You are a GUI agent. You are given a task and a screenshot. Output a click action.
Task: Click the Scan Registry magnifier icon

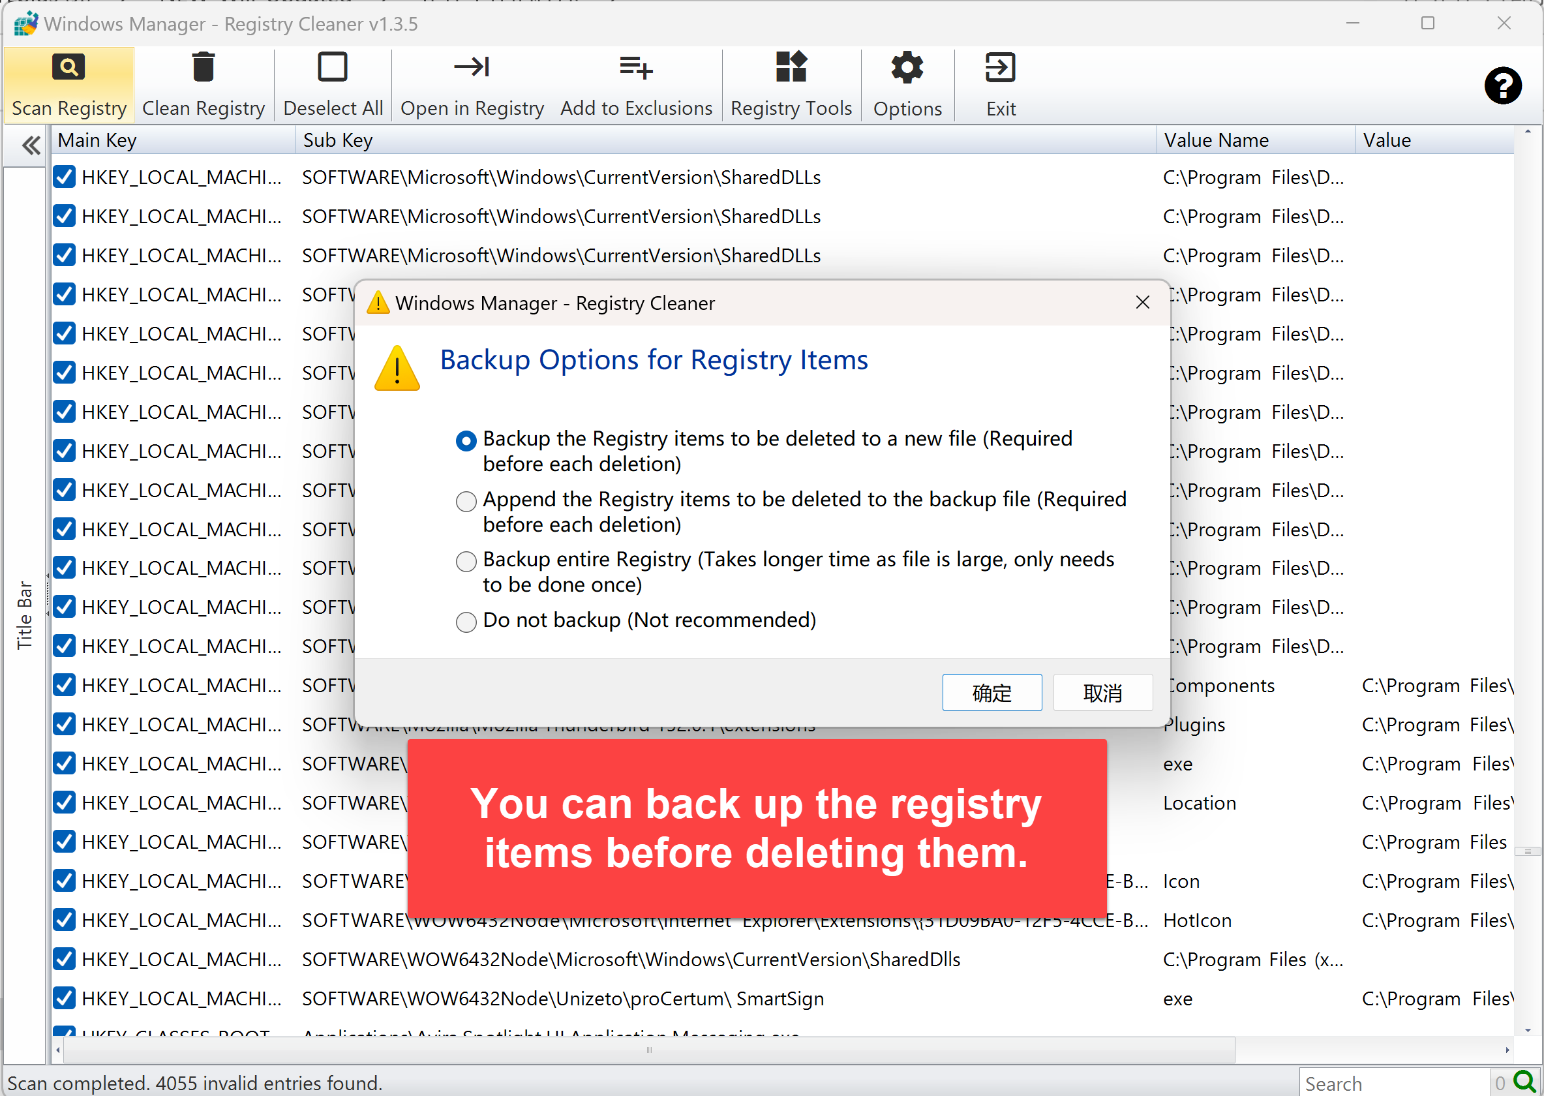pos(68,67)
